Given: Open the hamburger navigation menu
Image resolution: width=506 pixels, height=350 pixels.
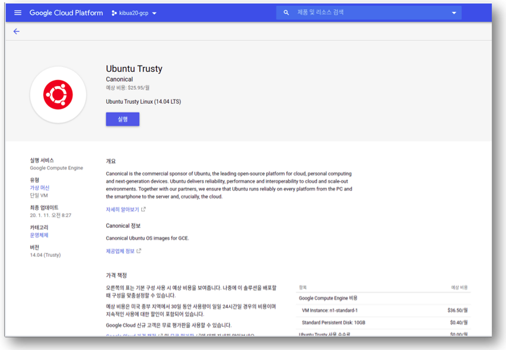Looking at the screenshot, I should 18,13.
